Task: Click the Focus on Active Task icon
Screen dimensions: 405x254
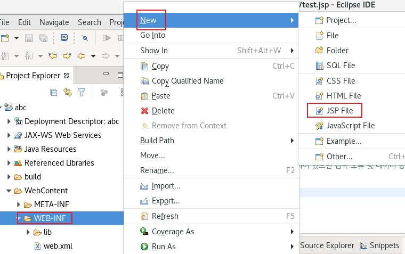Action: (104, 93)
